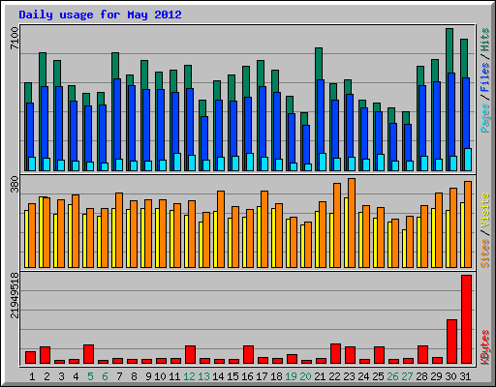Click the blue files bar for day 20
The image size is (496, 387).
click(x=306, y=144)
